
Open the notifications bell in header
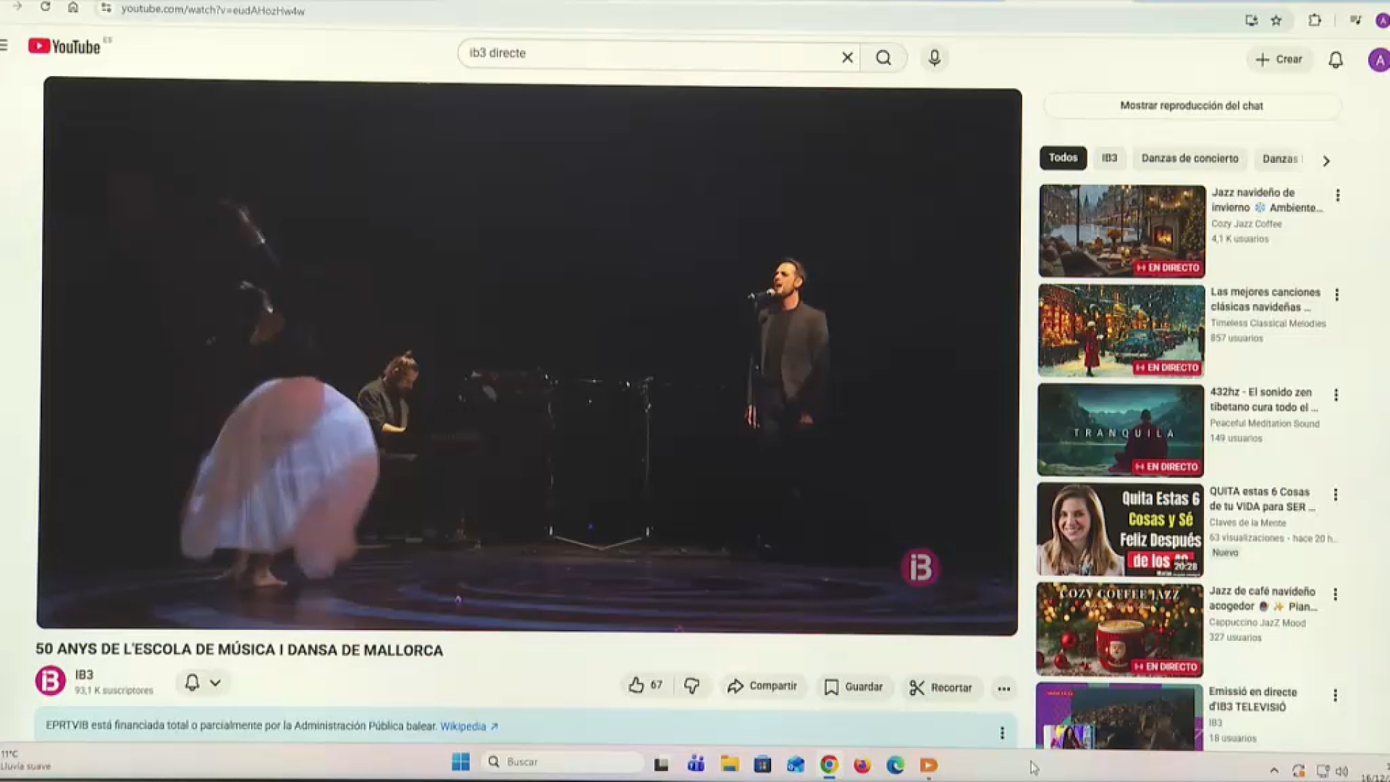(x=1336, y=60)
